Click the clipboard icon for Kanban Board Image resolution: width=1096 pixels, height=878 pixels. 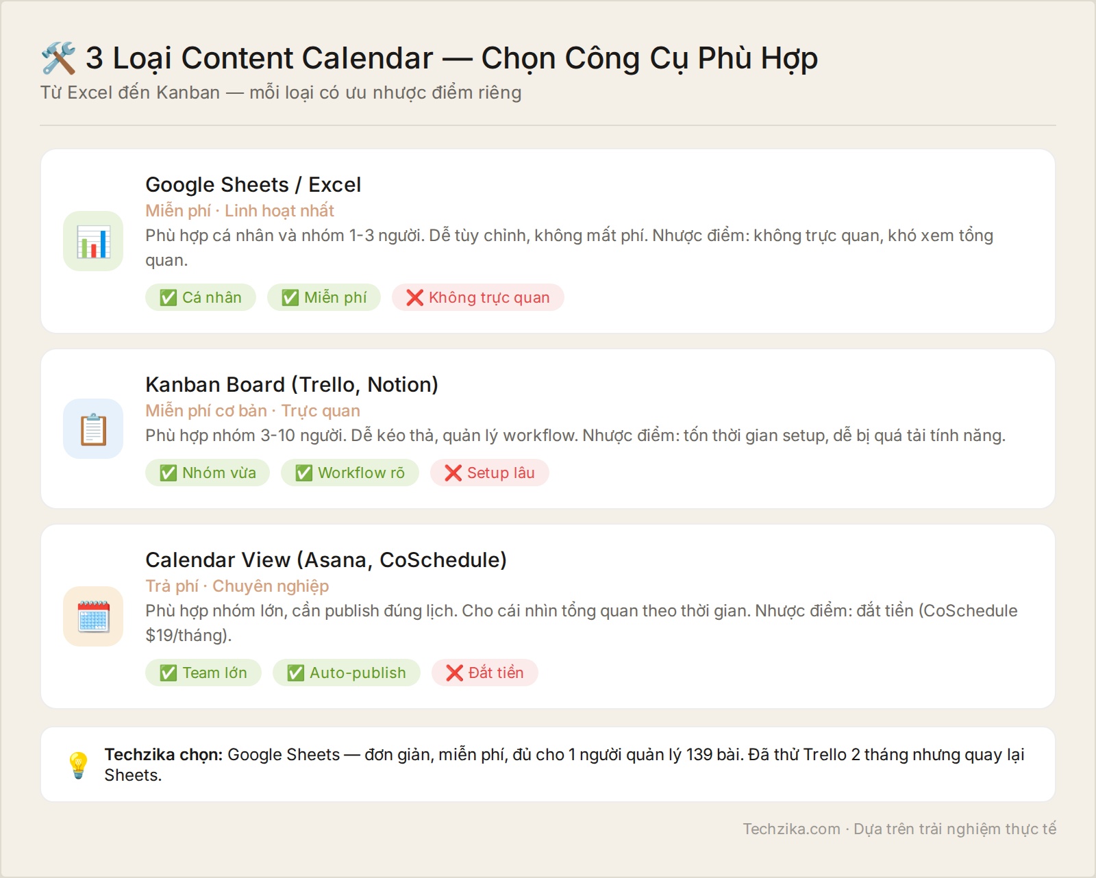(93, 429)
